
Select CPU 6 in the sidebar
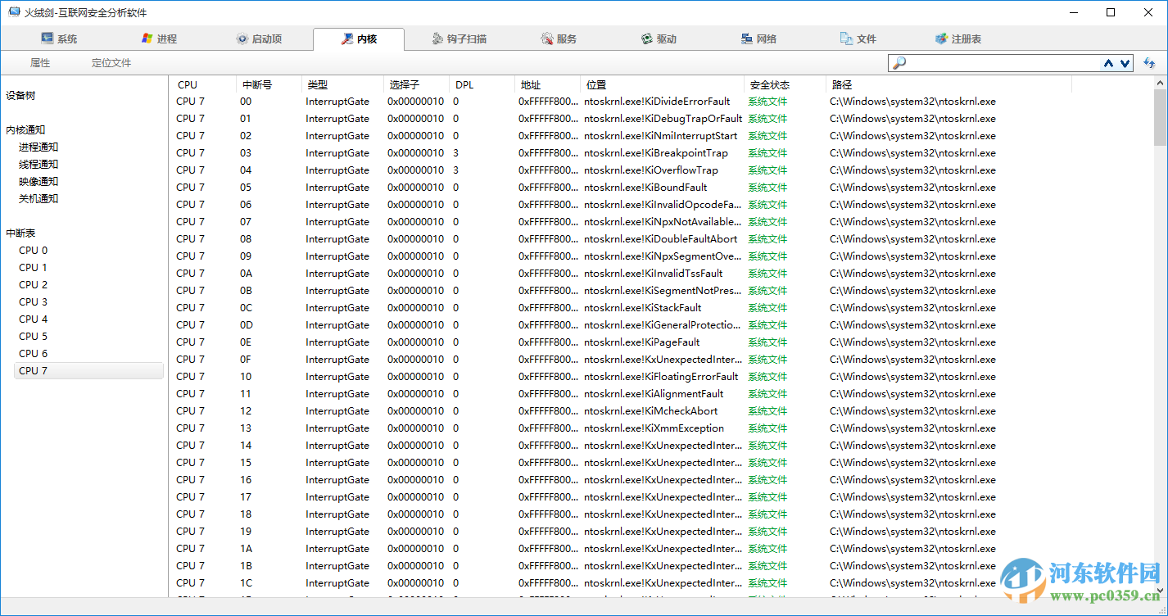[x=34, y=354]
